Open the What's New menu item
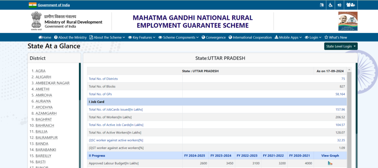This screenshot has height=168, width=378. (336, 37)
